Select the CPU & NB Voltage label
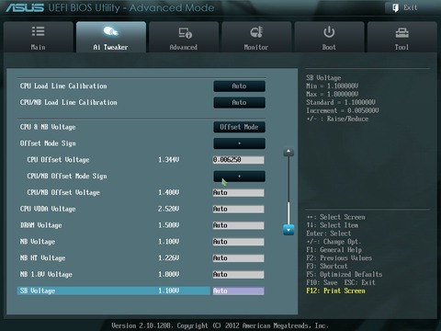This screenshot has width=441, height=331. (48, 127)
